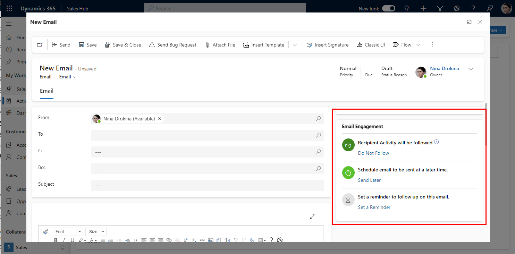515x254 pixels.
Task: Remove Nina Drokina from the From field
Action: [x=160, y=119]
